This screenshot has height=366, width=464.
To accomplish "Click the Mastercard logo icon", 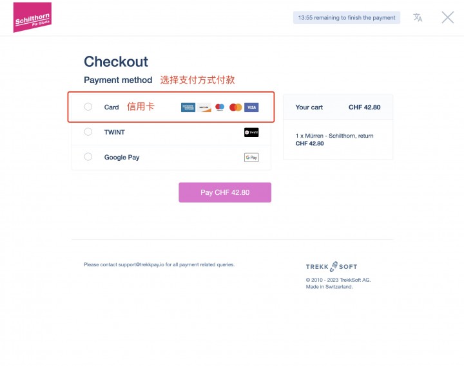I will click(x=236, y=107).
